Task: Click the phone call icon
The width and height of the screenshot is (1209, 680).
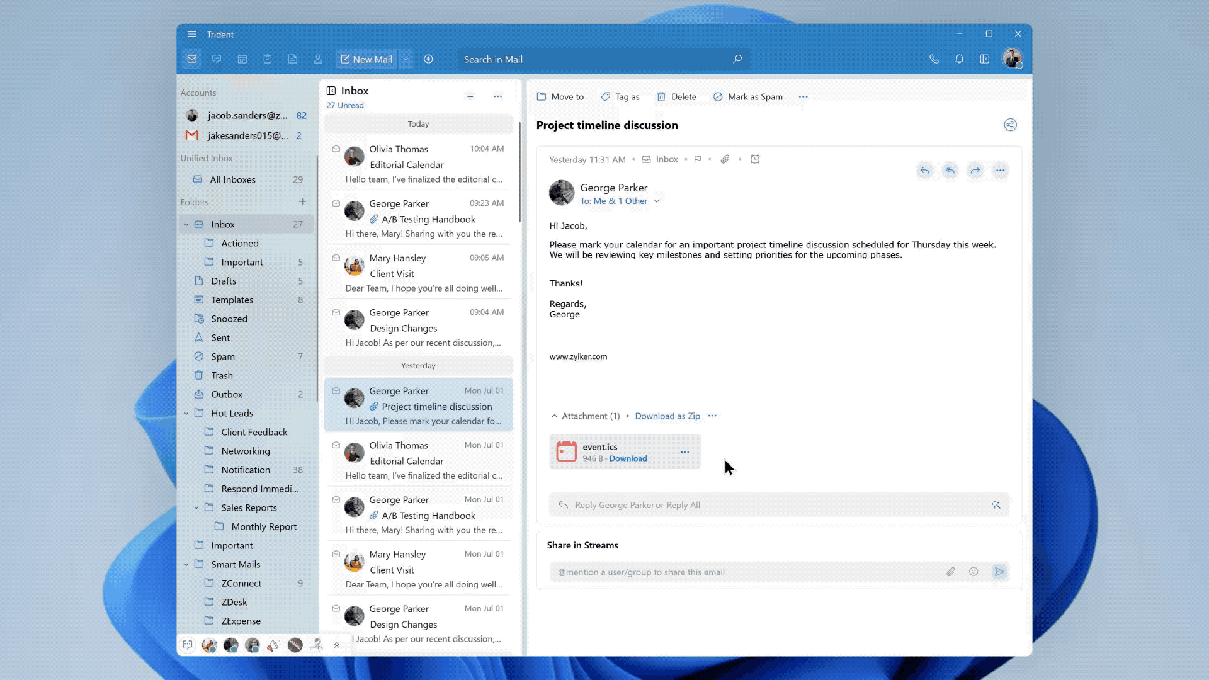Action: tap(934, 59)
